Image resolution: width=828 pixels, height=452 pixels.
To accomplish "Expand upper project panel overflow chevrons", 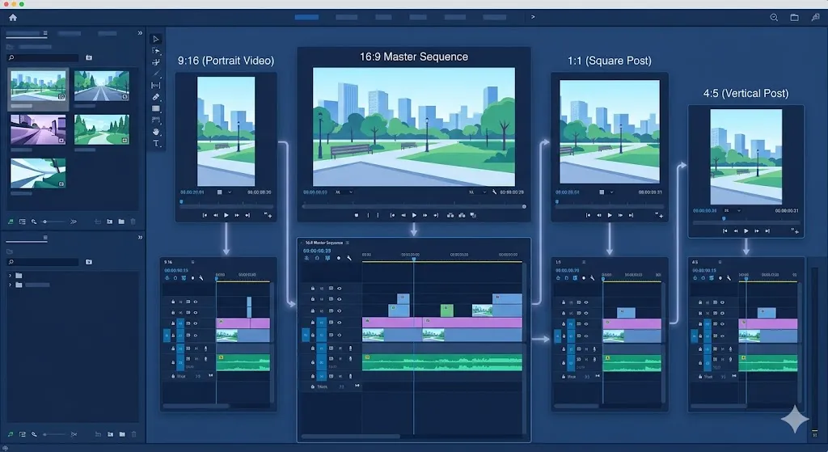I will point(140,32).
